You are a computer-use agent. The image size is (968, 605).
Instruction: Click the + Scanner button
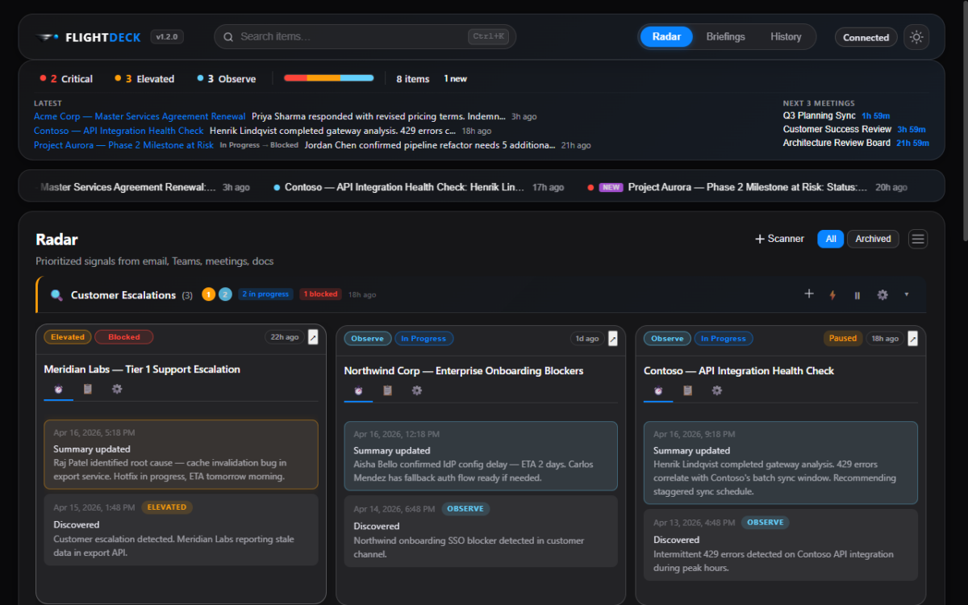click(x=779, y=239)
